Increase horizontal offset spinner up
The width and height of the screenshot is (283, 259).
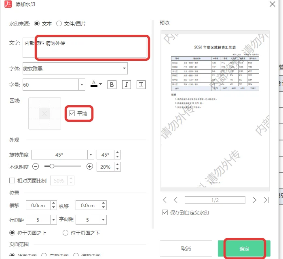[x=53, y=203]
